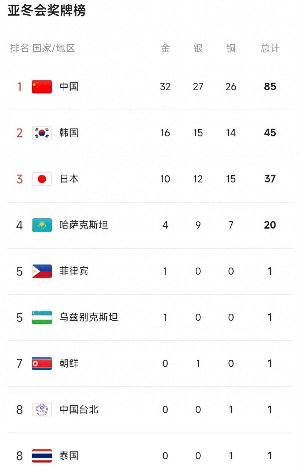Click the 亚冬会奖牌榜 title
Viewport: 300px width, 473px height.
point(47,10)
